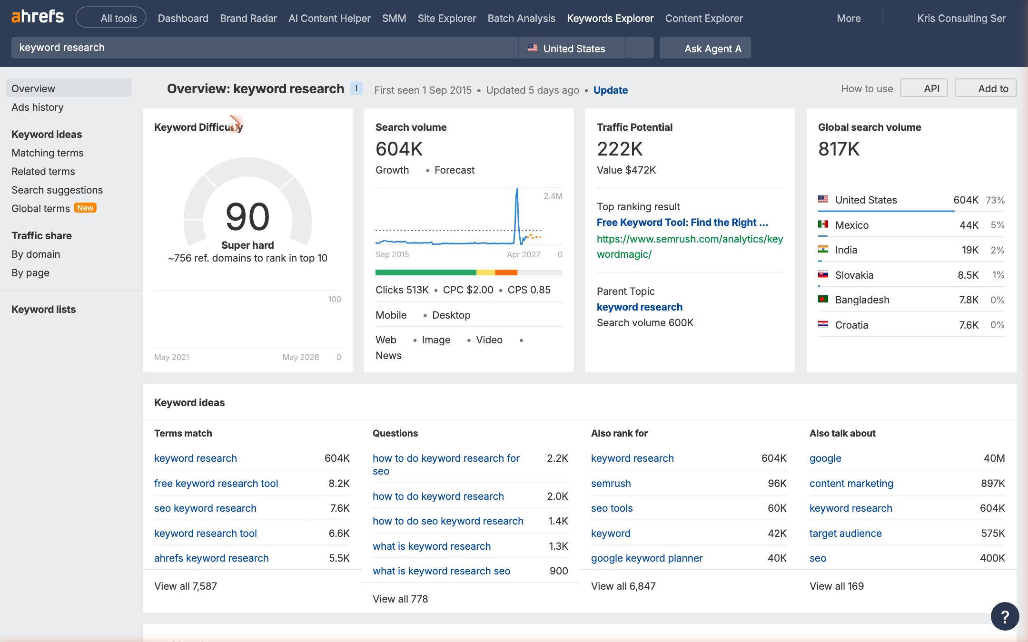The height and width of the screenshot is (642, 1028).
Task: Open the United States country dropdown
Action: tap(571, 48)
